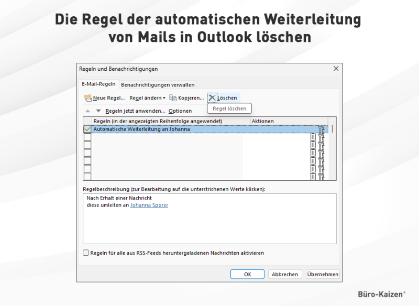Viewport: 419px width, 306px height.
Task: Move rule down with the down-arrow icon
Action: [x=98, y=111]
